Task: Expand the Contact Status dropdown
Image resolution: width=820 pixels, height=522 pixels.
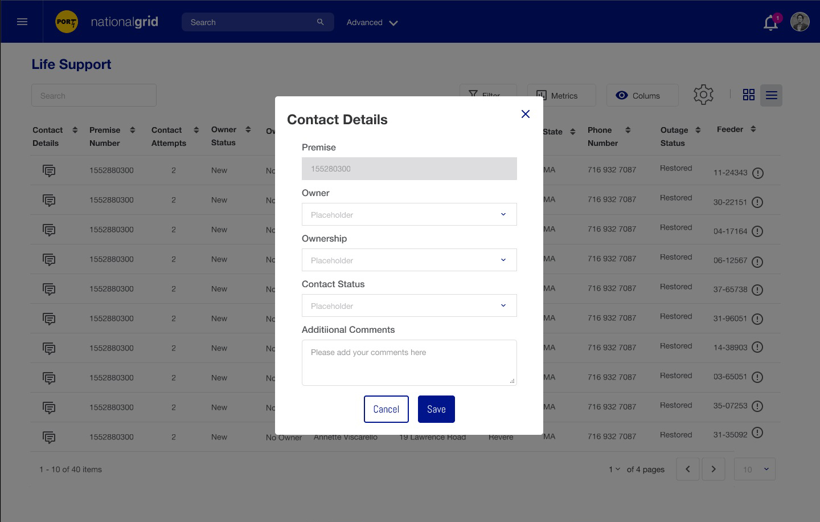Action: 409,305
